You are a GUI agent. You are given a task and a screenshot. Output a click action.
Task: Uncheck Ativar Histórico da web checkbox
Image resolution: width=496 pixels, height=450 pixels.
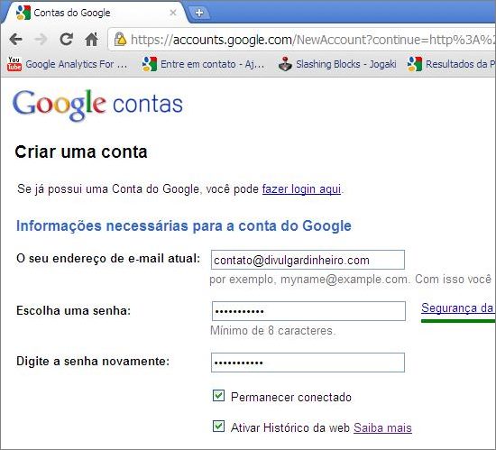[x=218, y=426]
